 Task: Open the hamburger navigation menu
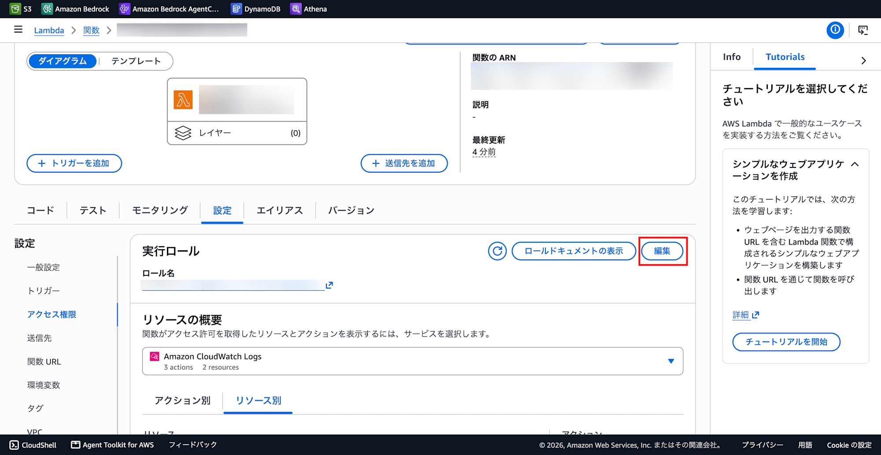point(18,30)
